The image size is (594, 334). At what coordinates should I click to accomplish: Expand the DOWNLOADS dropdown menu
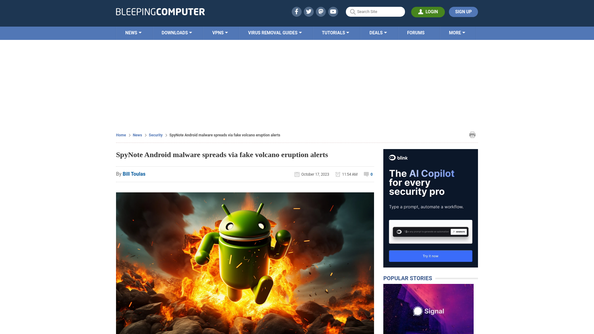click(x=177, y=32)
